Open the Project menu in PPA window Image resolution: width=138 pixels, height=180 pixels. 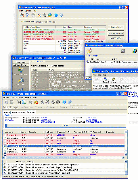pos(6,97)
